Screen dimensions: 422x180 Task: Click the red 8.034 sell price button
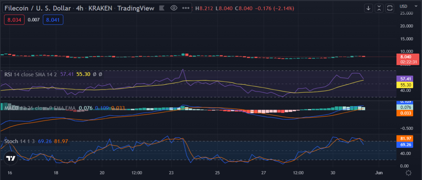14,20
